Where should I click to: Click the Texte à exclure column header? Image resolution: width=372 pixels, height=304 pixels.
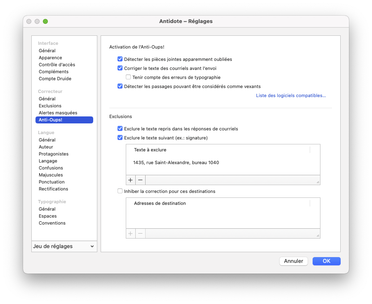click(x=218, y=150)
